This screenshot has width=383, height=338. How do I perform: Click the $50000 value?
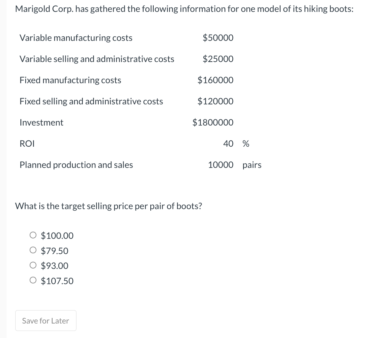(x=218, y=38)
